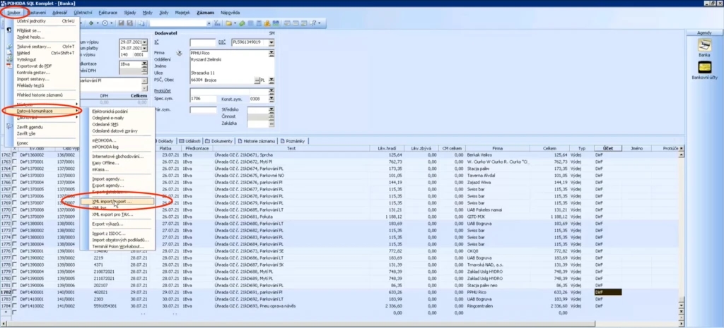Image resolution: width=724 pixels, height=328 pixels.
Task: Open the Konst.sym. 0308 dropdown
Action: click(271, 99)
